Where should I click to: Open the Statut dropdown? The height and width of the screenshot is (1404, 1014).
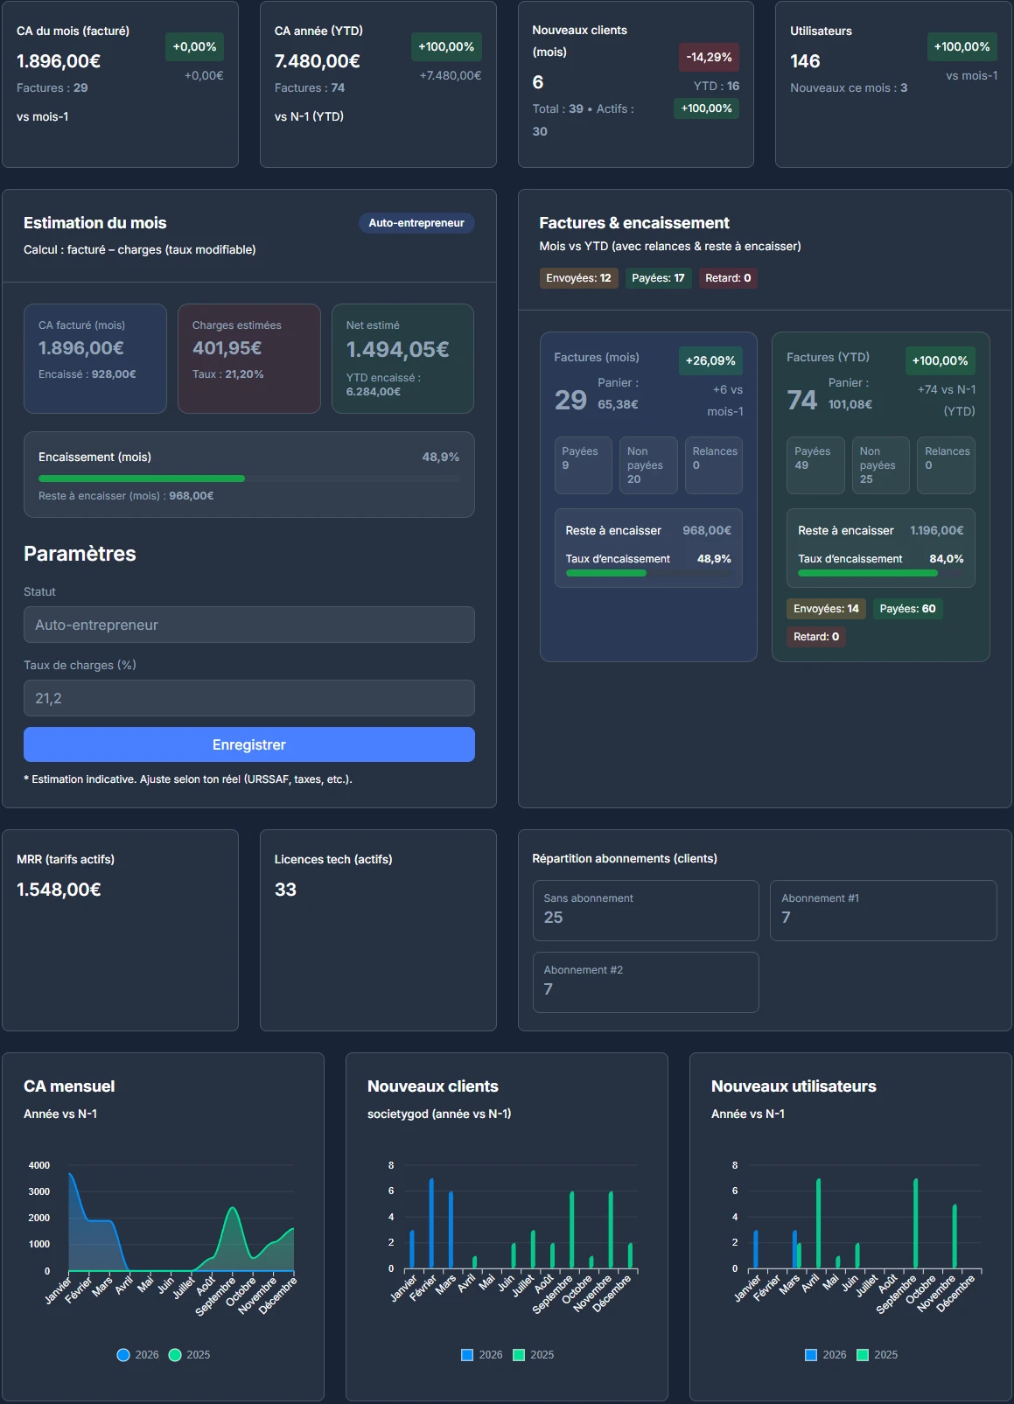248,625
